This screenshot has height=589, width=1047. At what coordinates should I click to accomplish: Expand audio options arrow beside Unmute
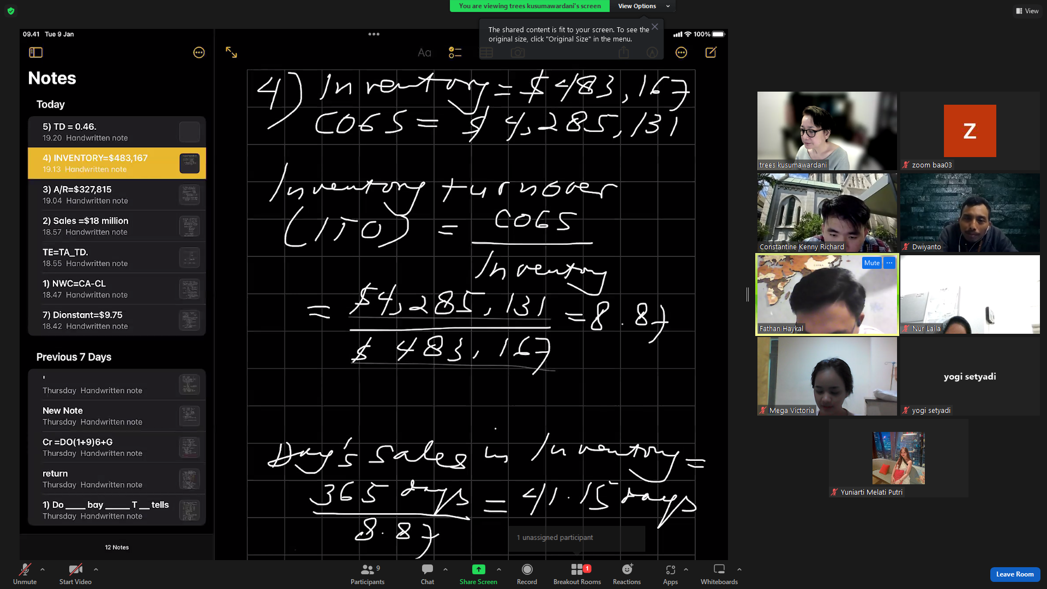[x=43, y=569]
